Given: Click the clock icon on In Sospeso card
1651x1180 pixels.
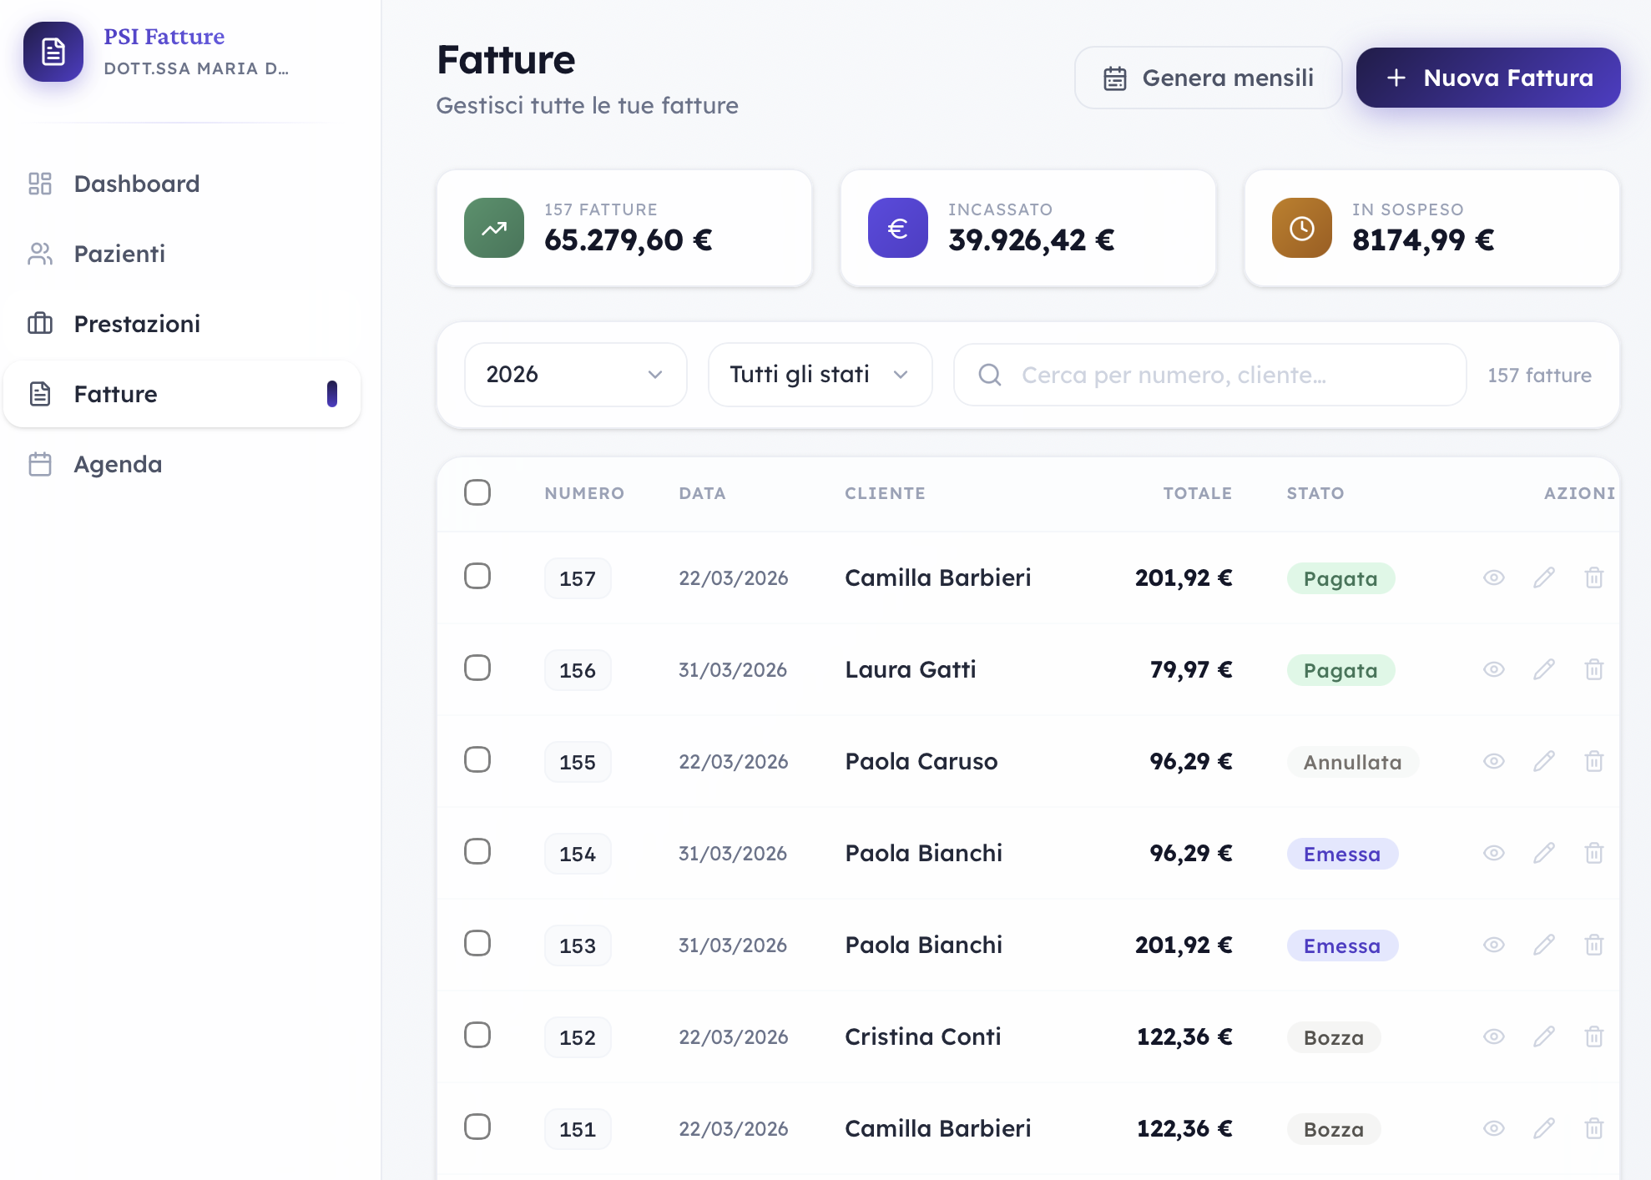Looking at the screenshot, I should 1301,228.
